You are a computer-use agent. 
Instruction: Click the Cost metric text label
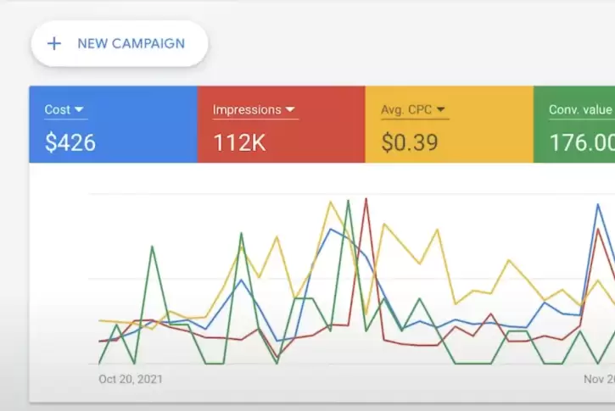(x=57, y=109)
